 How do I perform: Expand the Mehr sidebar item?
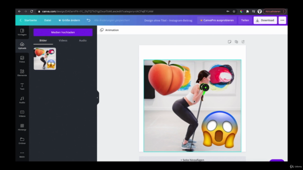22,154
